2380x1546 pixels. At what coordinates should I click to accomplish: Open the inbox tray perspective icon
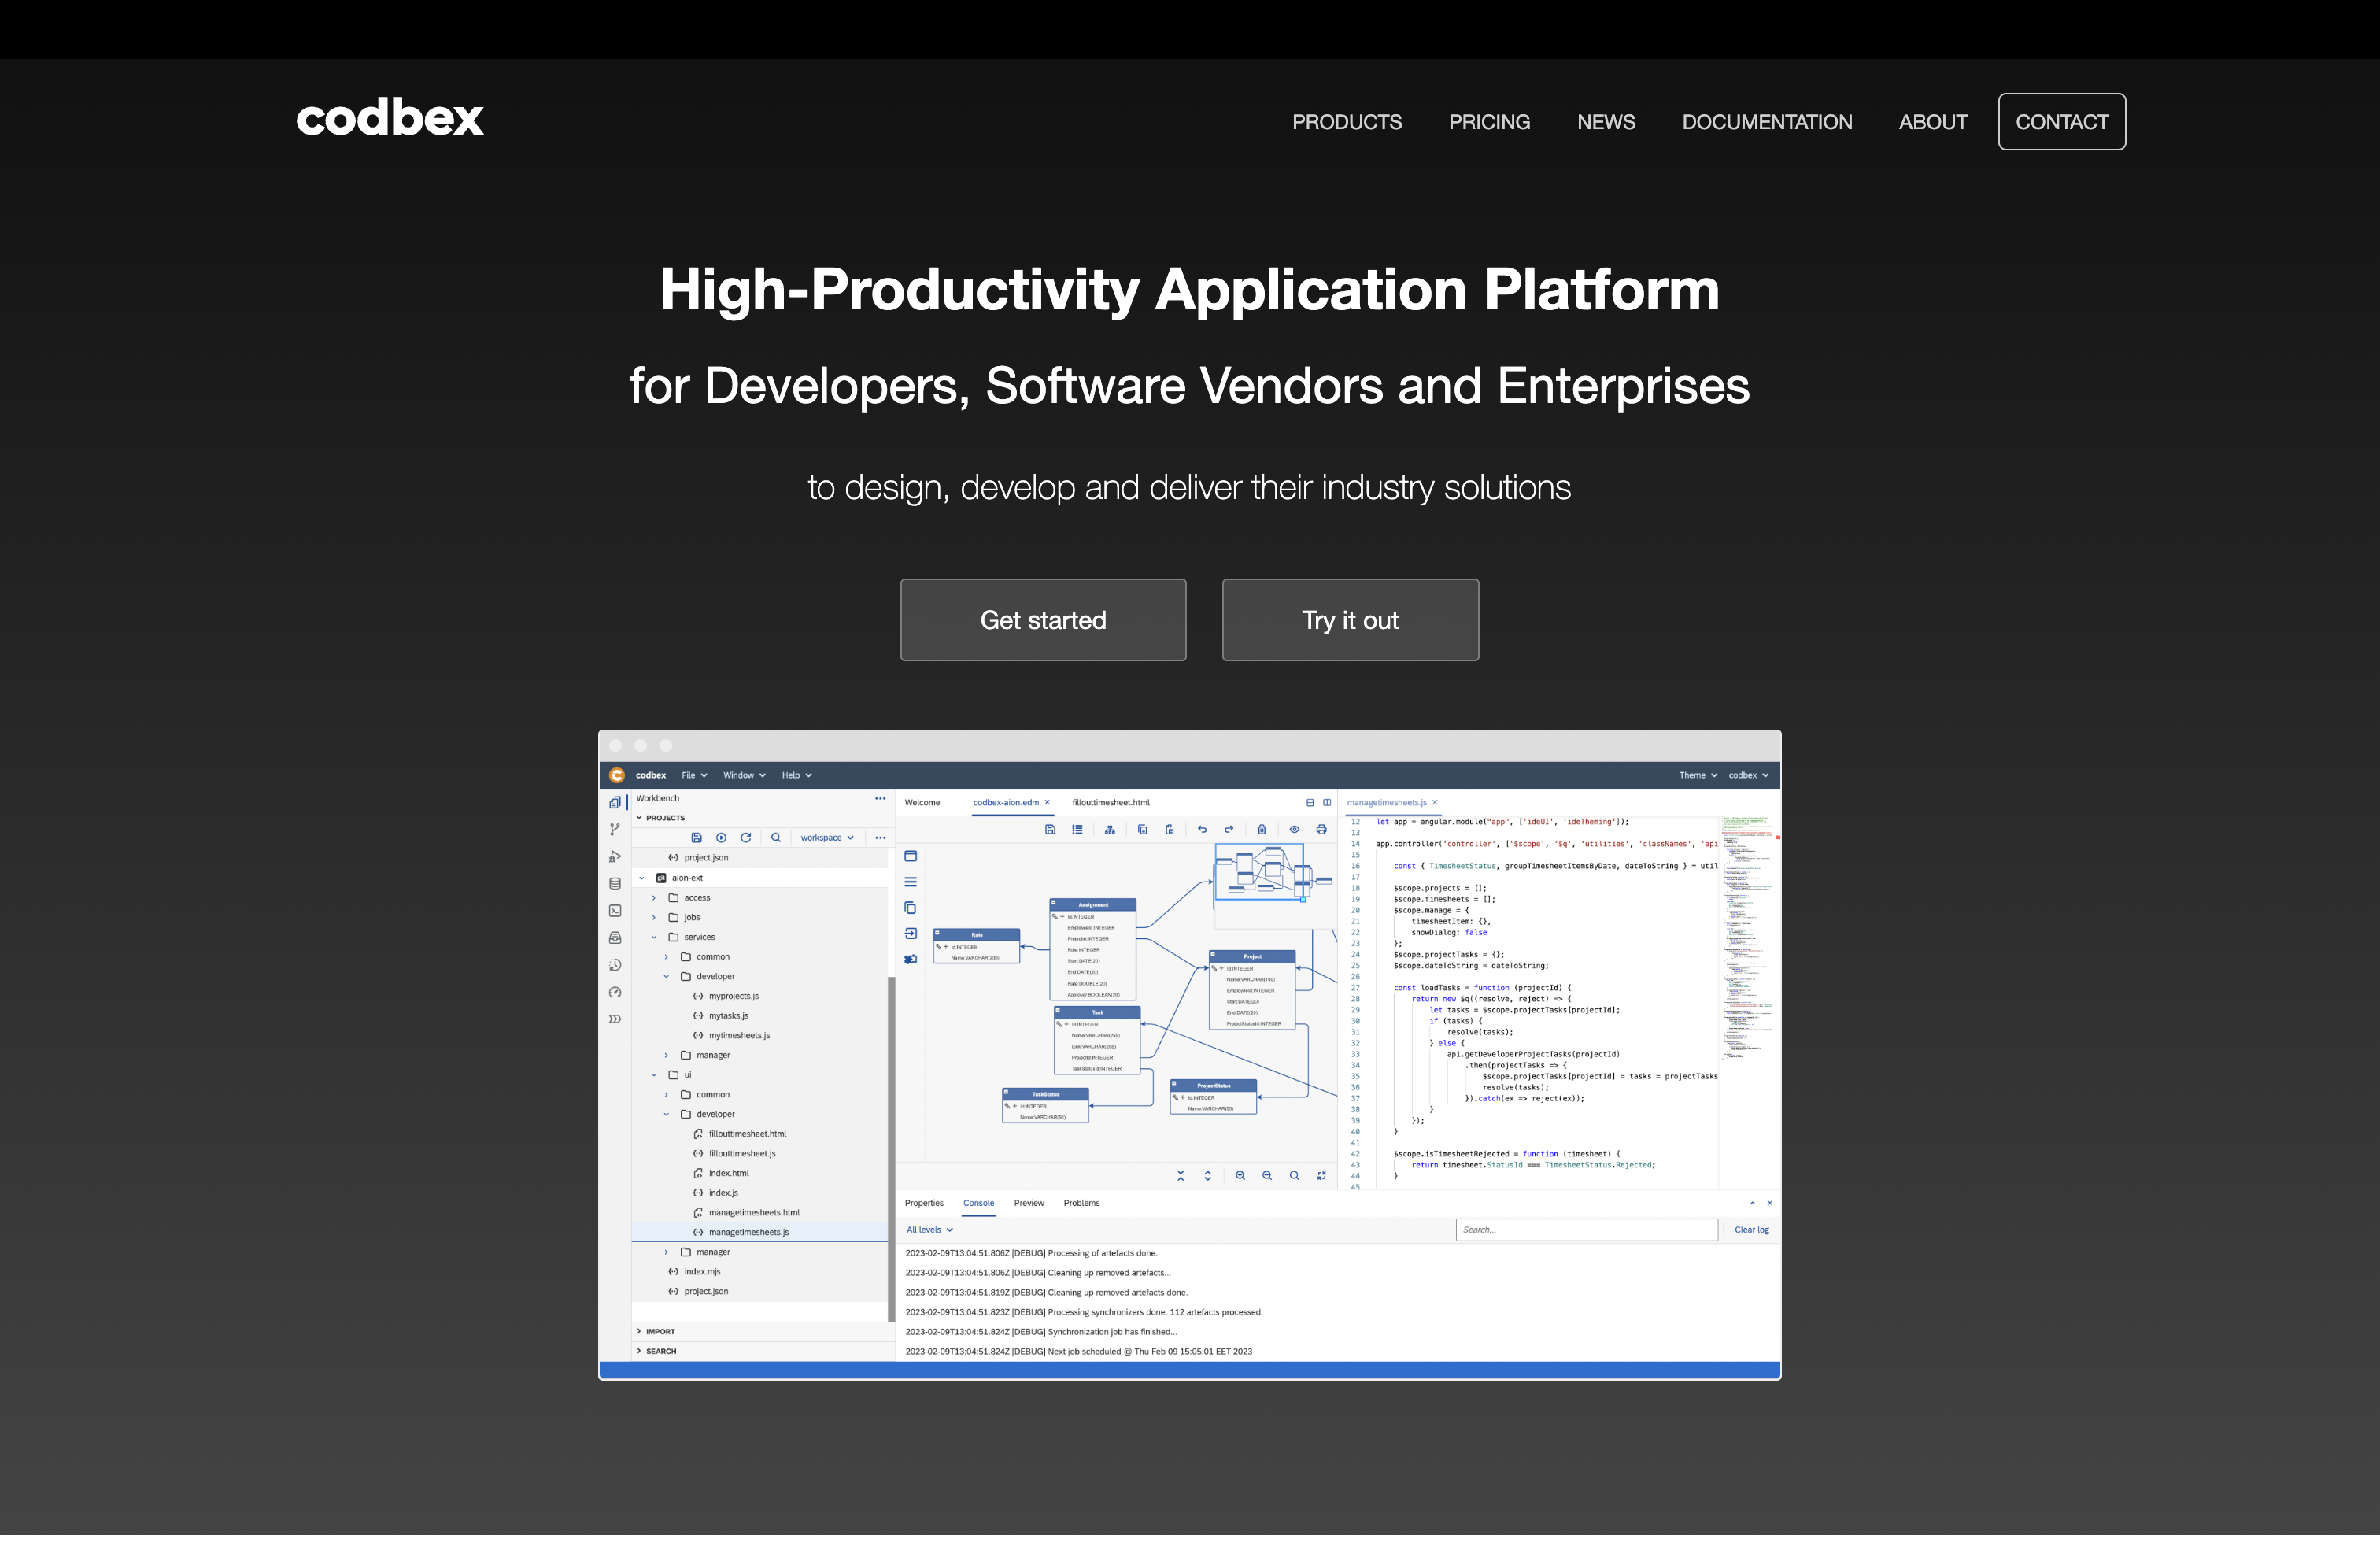(615, 938)
